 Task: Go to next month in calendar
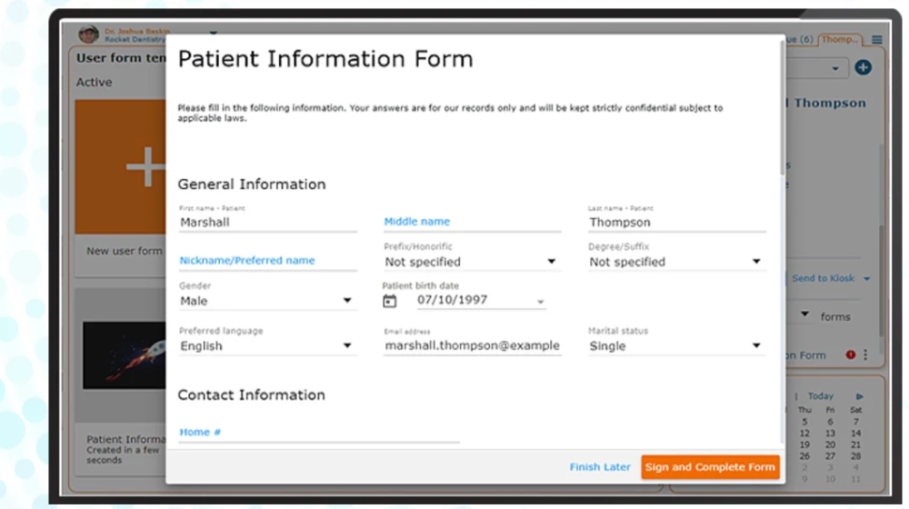859,396
